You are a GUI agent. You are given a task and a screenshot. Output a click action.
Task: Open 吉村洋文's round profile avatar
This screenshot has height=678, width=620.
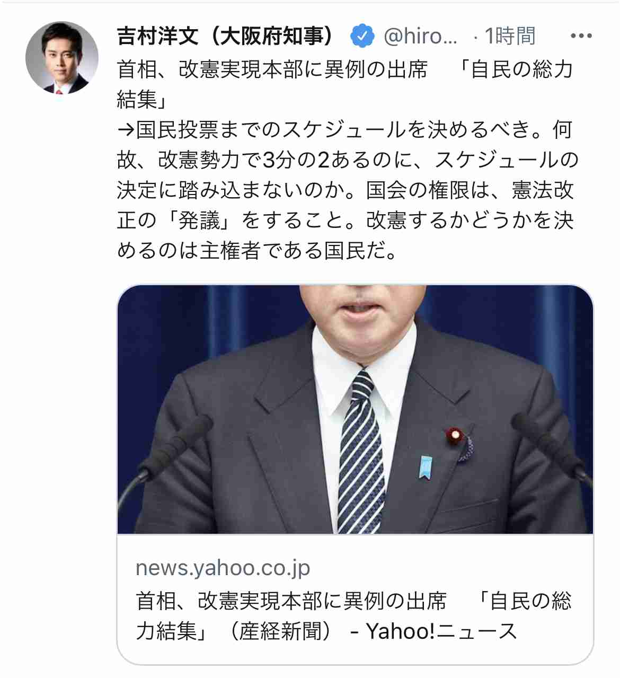(62, 58)
